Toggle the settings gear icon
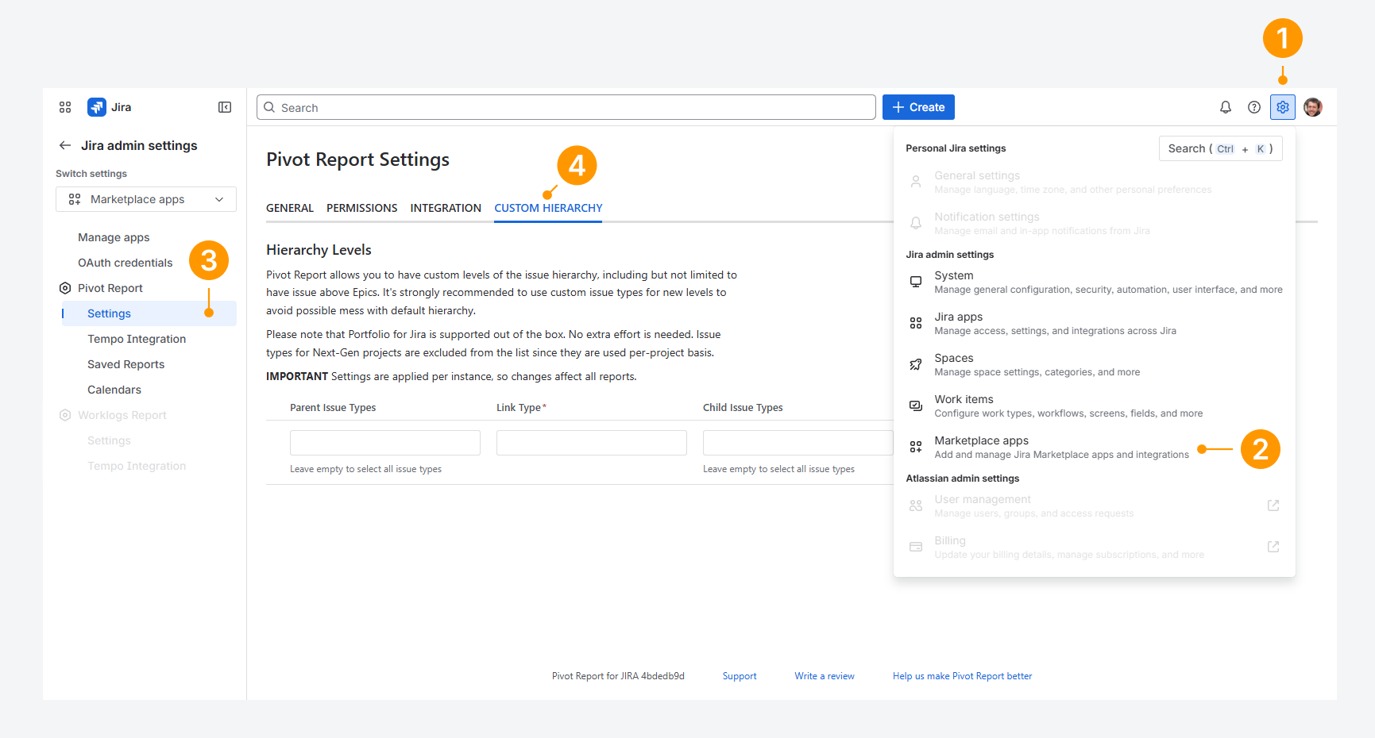This screenshot has height=738, width=1375. point(1283,107)
